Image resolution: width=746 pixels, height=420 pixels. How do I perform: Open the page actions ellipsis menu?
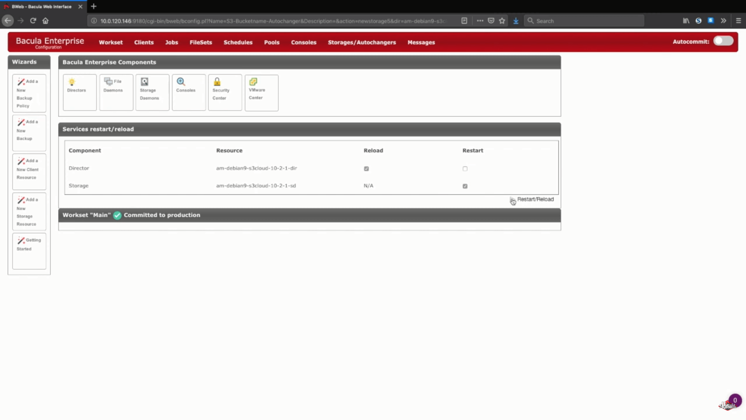[480, 21]
